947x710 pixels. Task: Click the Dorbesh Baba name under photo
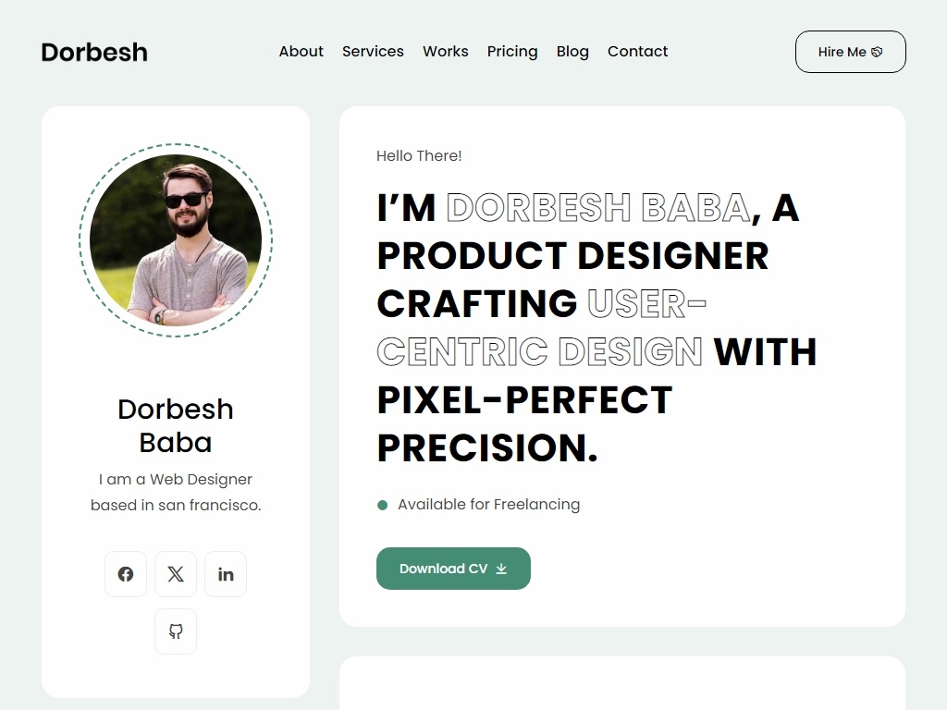[176, 425]
